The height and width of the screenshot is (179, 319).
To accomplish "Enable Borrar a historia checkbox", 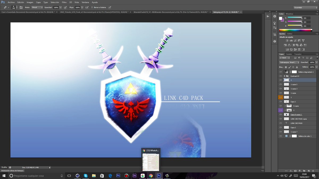I will coord(92,7).
